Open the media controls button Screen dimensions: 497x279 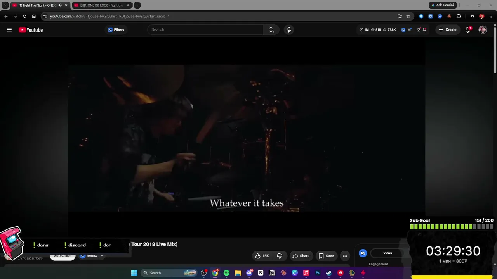coord(472,16)
